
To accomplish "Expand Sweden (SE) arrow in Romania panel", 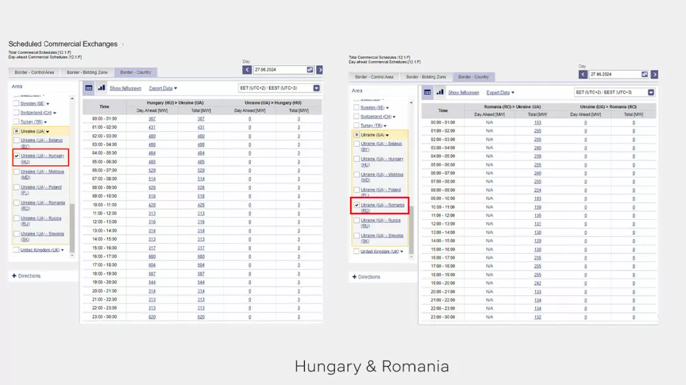I will pos(387,108).
